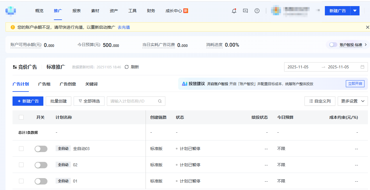Enable the 账户智投-标准 toggle
The width and height of the screenshot is (370, 190).
pyautogui.click(x=333, y=45)
